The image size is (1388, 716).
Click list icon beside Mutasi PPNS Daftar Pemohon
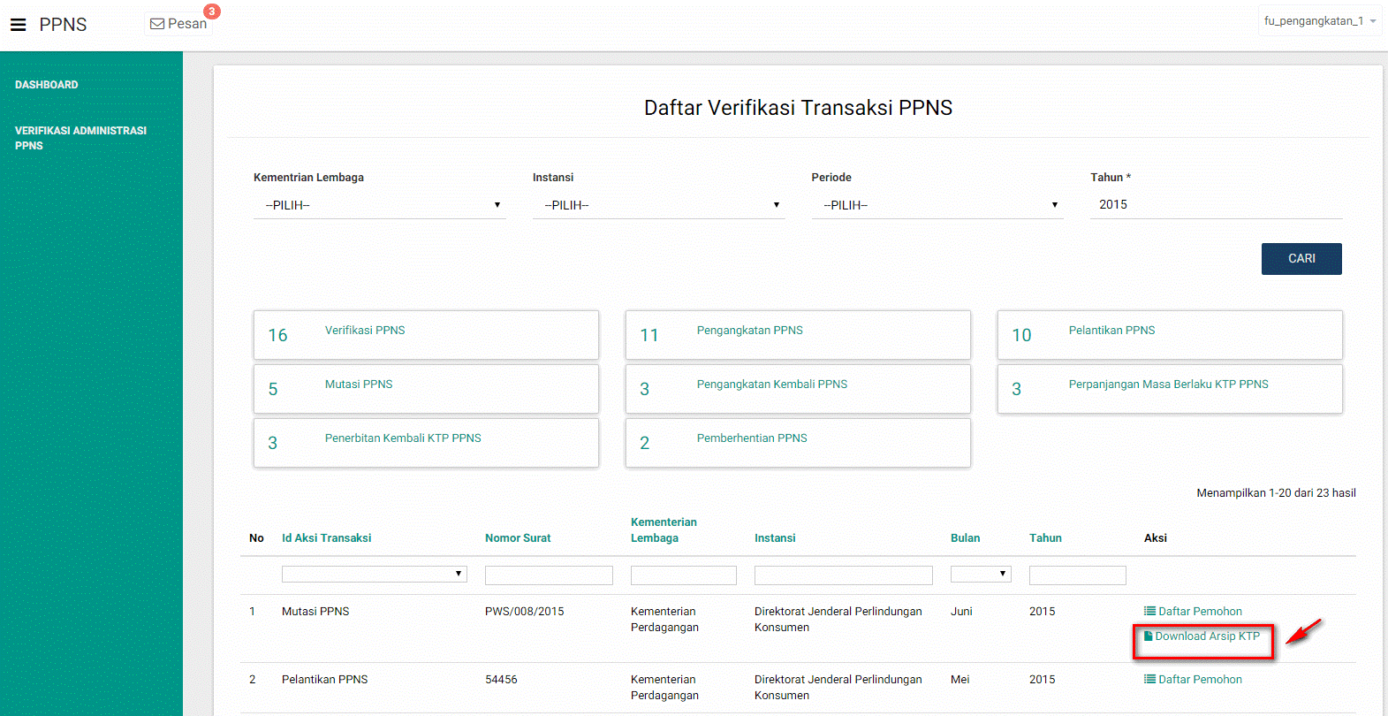click(x=1149, y=611)
